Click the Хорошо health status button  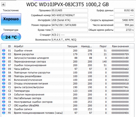(x=11, y=19)
